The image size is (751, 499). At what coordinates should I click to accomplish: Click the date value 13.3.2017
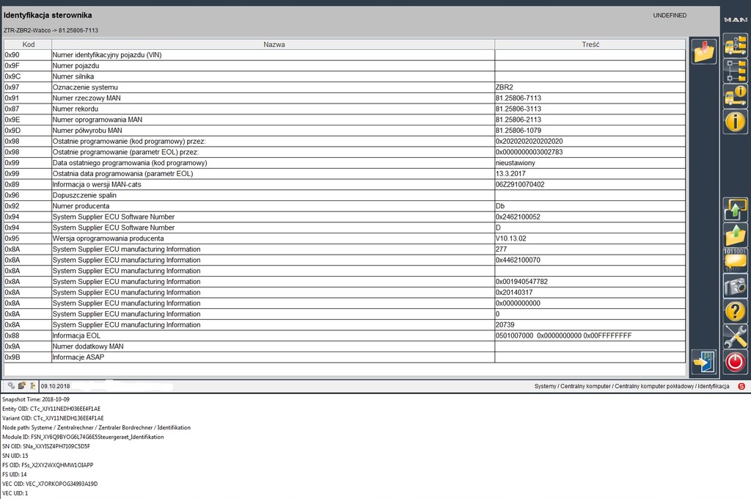point(510,173)
